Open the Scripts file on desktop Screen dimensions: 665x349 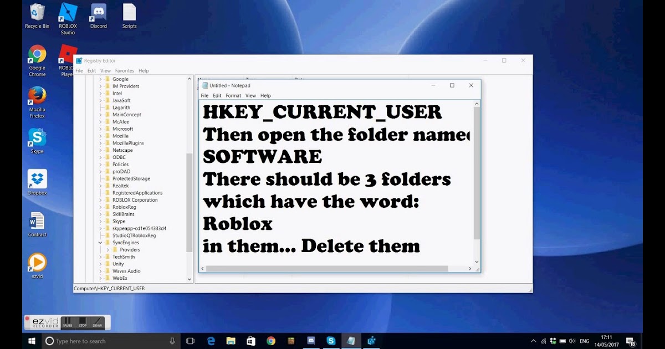tap(129, 16)
